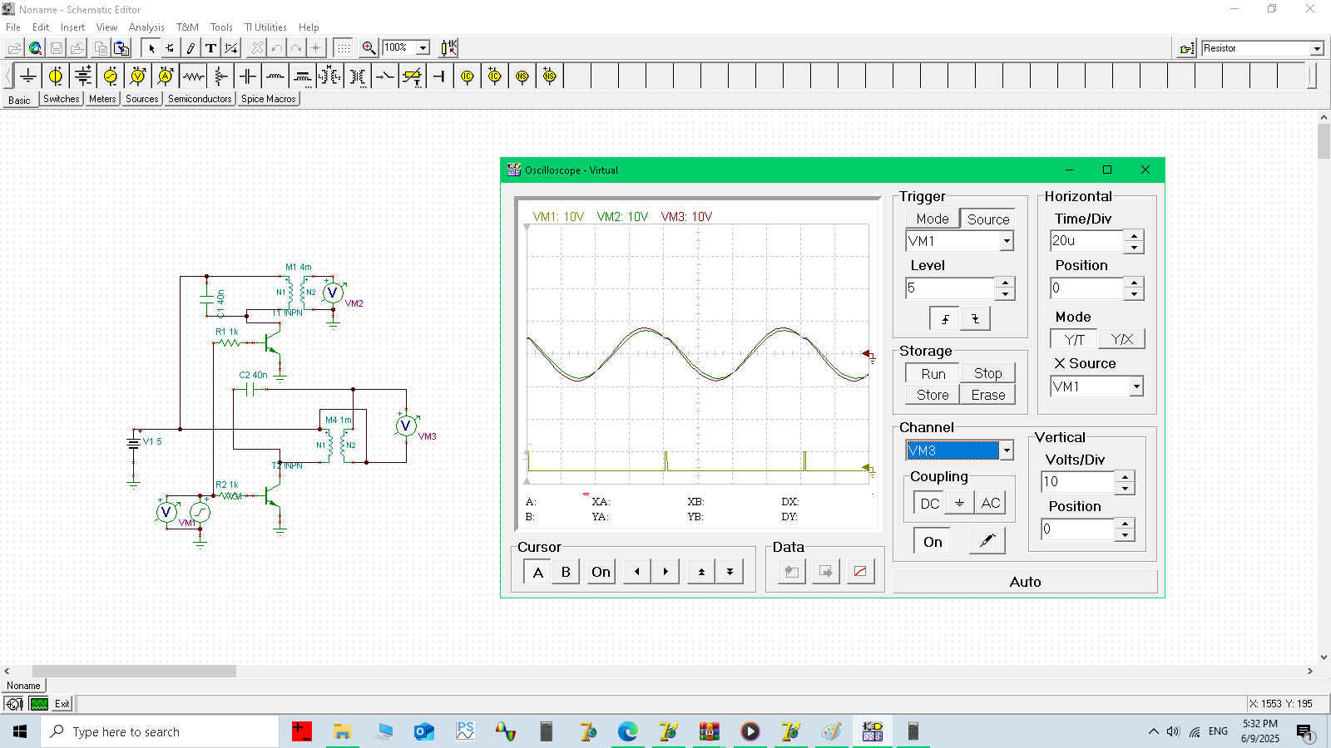Place the IC current source component
The image size is (1331, 748).
coord(468,76)
